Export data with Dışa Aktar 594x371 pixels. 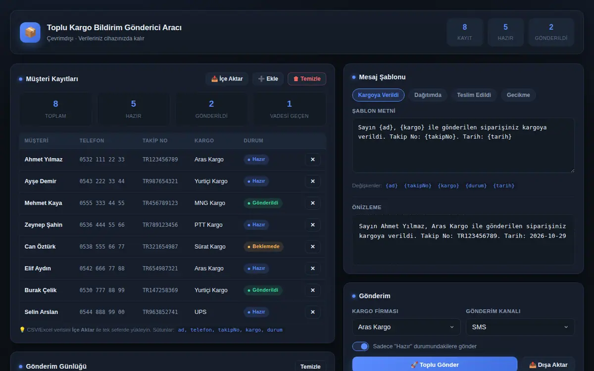548,365
